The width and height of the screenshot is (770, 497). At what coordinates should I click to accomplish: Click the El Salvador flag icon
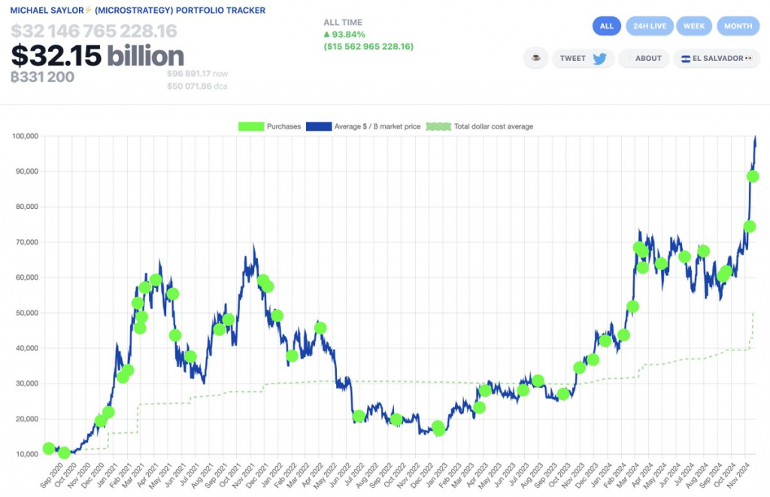[686, 59]
